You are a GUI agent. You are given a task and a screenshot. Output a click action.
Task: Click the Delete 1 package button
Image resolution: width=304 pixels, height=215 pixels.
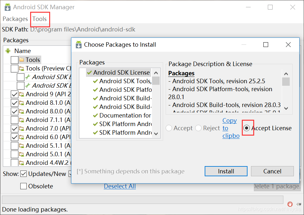(x=277, y=186)
